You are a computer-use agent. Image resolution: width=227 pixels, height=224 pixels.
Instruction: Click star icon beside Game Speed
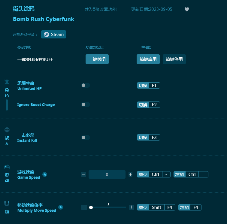[x=45, y=174]
